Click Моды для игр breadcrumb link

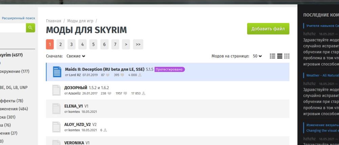click(80, 21)
